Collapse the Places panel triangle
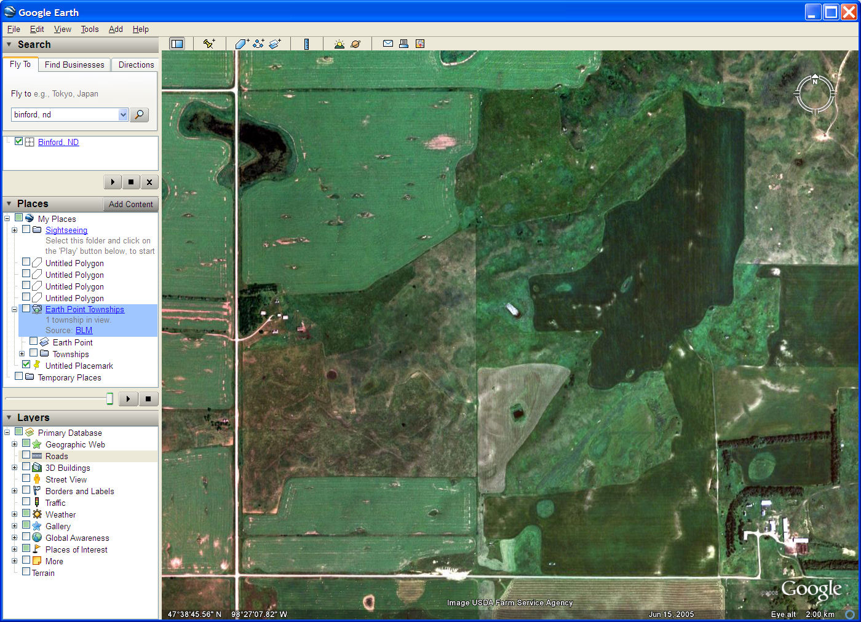The image size is (861, 622). click(x=9, y=203)
